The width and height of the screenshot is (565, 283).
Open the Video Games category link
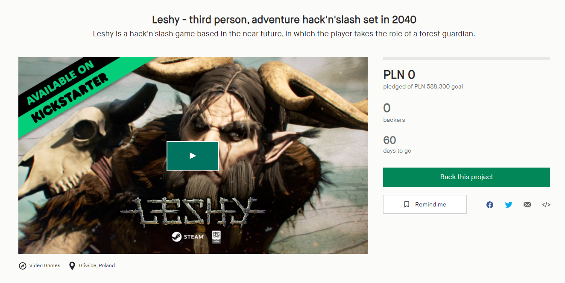(x=44, y=265)
